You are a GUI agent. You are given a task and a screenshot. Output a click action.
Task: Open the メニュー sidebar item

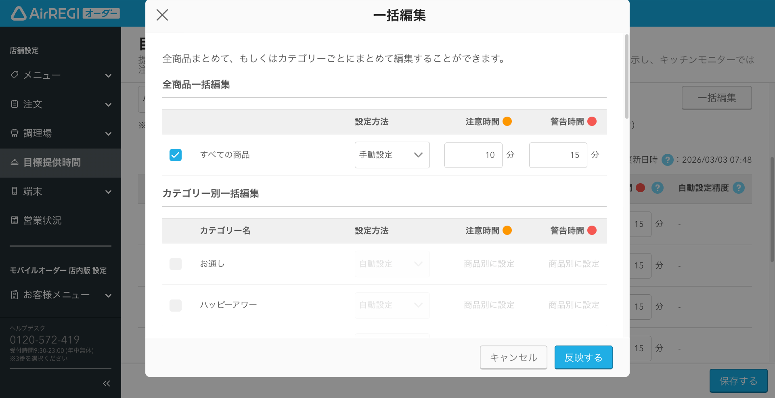(x=61, y=75)
